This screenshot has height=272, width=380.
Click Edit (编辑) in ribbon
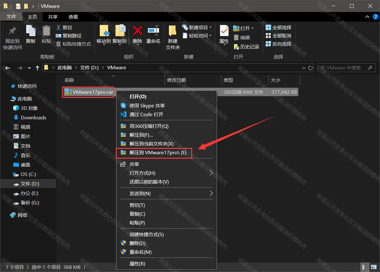pos(242,37)
